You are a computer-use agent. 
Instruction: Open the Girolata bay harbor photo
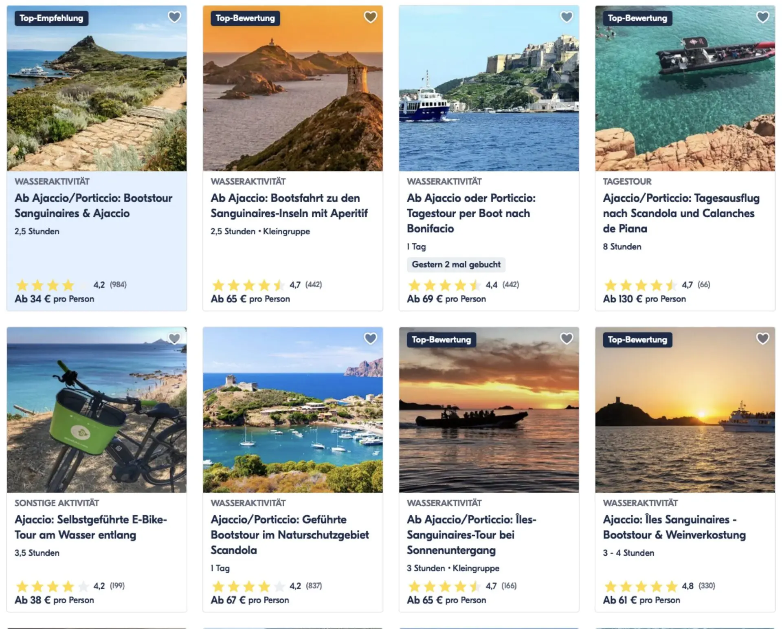pyautogui.click(x=293, y=410)
